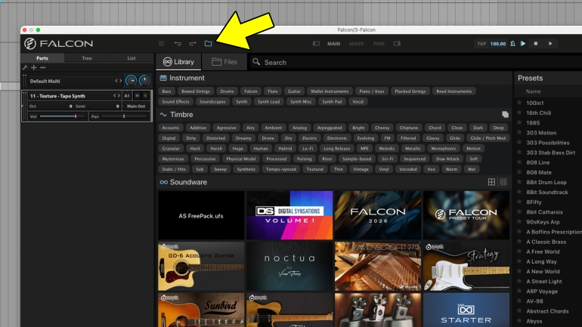582x327 pixels.
Task: Click Tape Synth preset navigation arrows
Action: [x=116, y=96]
